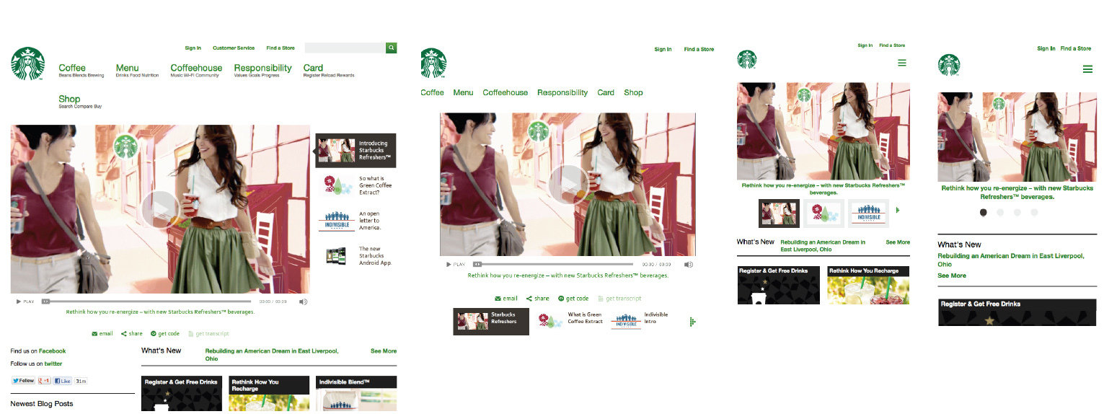Viewport: 1104px width, 414px height.
Task: Open Indivisible Blend card in widest layout
Action: [x=356, y=393]
